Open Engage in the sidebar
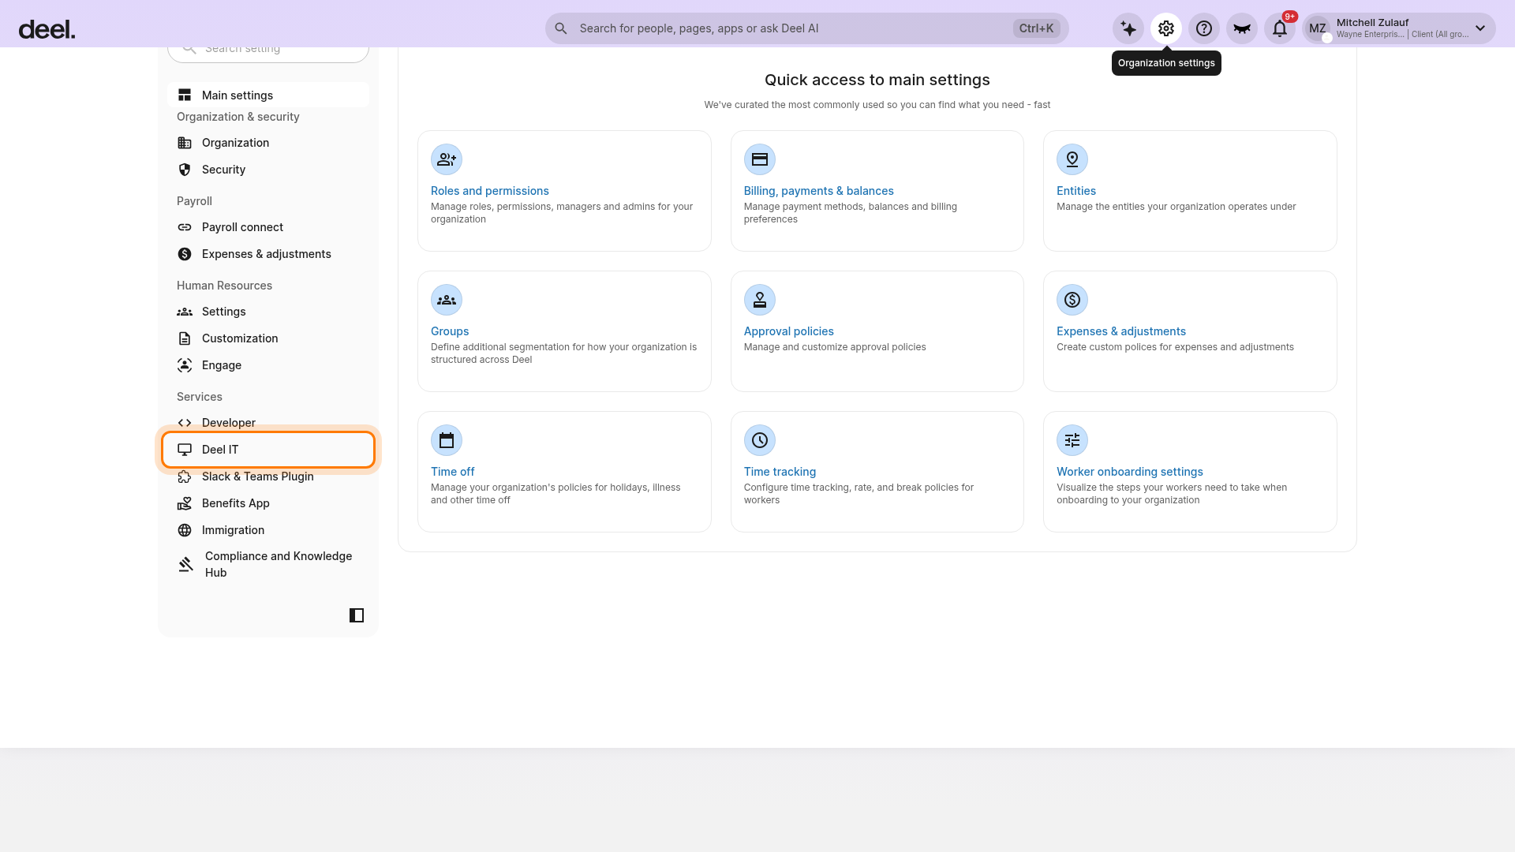This screenshot has width=1515, height=852. point(268,365)
